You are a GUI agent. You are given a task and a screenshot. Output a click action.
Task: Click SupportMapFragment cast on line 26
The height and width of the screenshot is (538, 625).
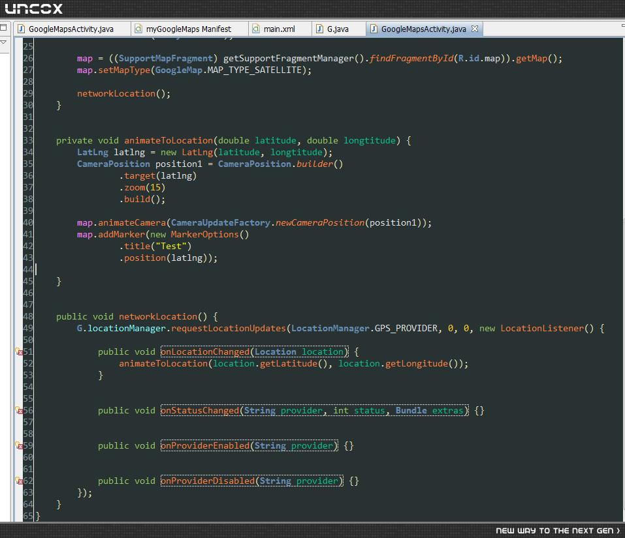(x=165, y=59)
